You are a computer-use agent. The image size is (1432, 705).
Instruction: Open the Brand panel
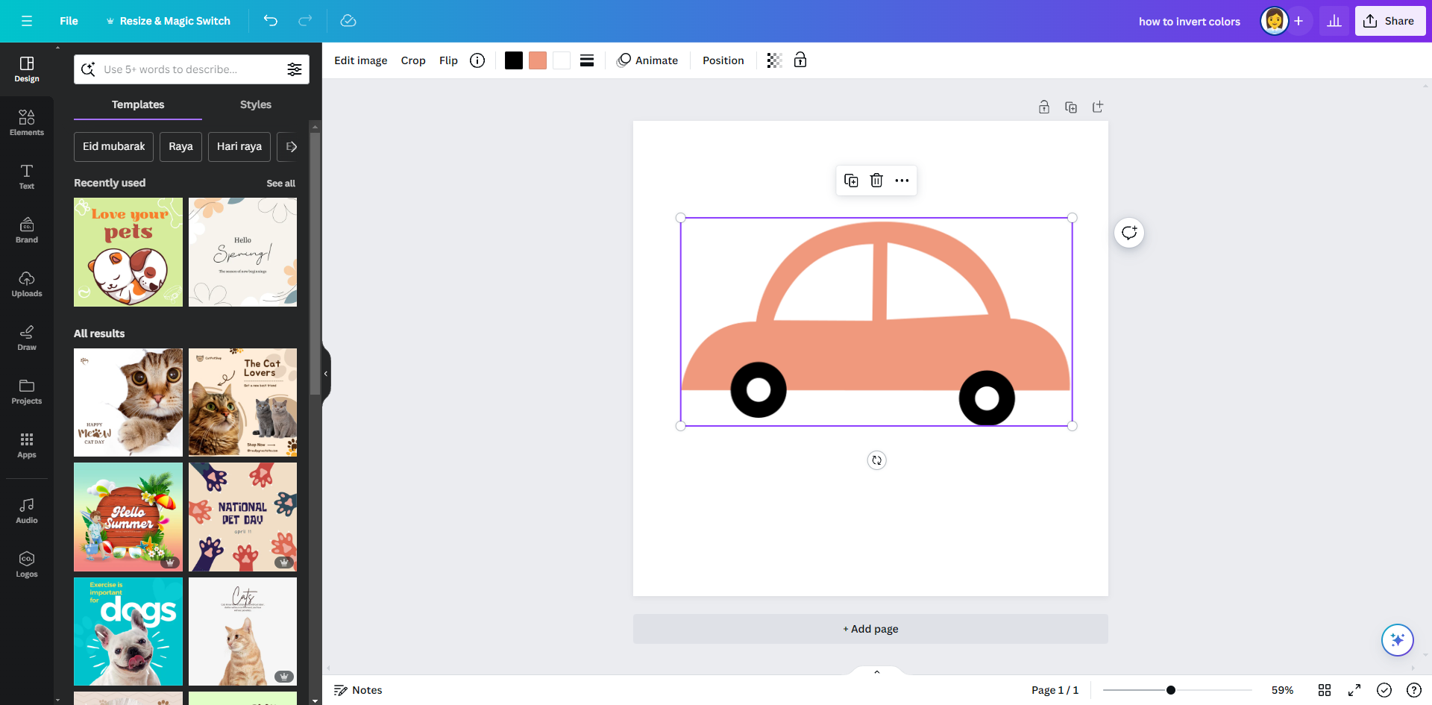(27, 231)
